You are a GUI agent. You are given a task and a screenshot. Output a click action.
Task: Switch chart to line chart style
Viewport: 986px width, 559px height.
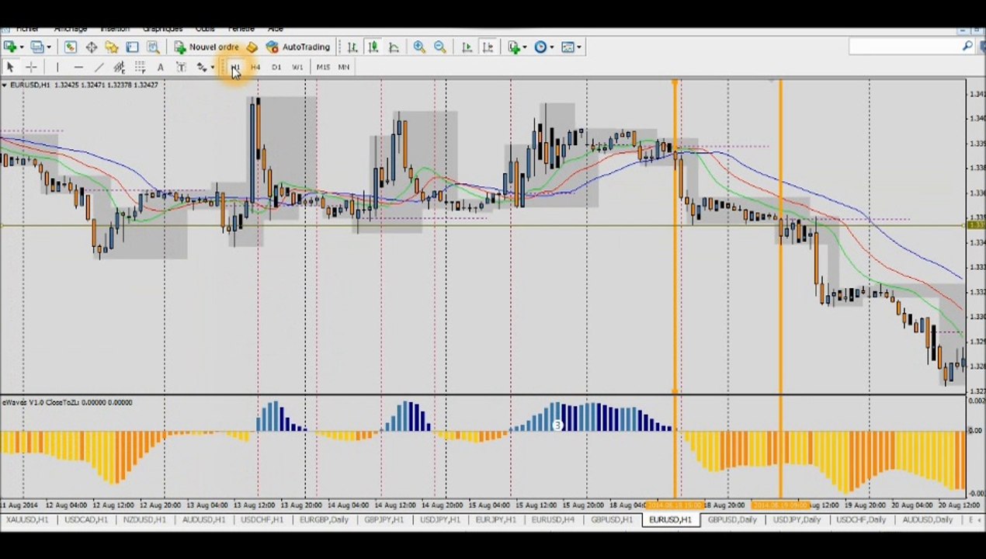coord(394,47)
